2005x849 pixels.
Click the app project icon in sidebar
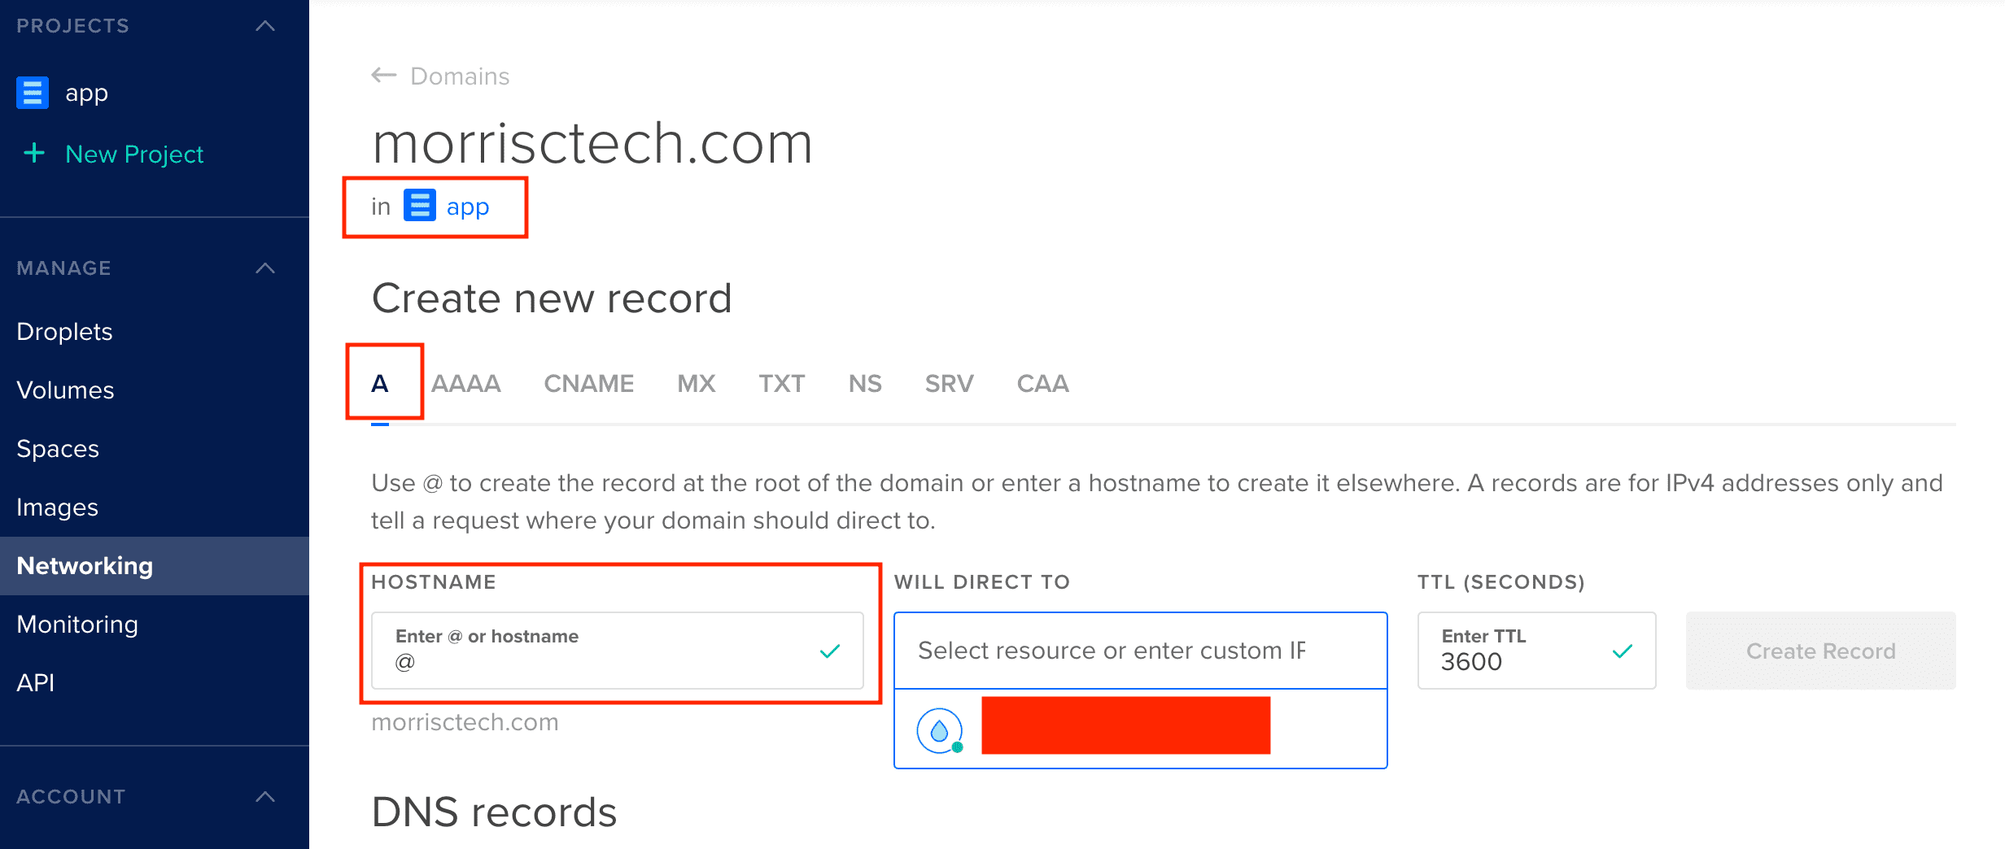tap(33, 93)
